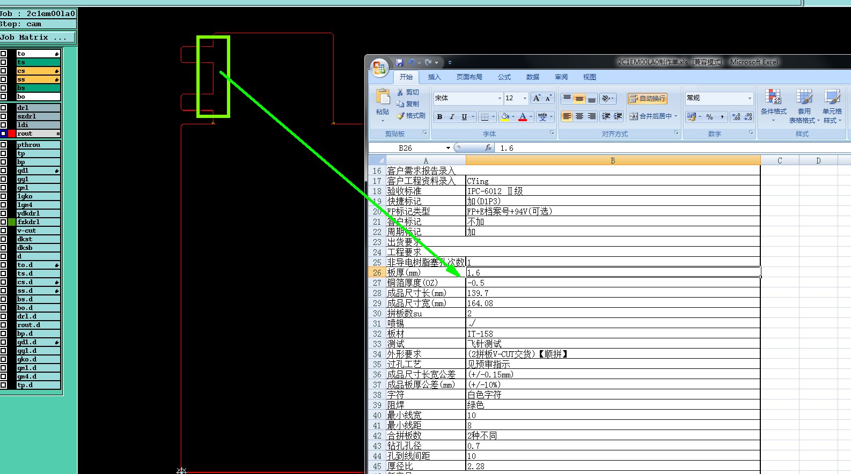Align text right in cell
Screen dimensions: 851x474
(592, 116)
